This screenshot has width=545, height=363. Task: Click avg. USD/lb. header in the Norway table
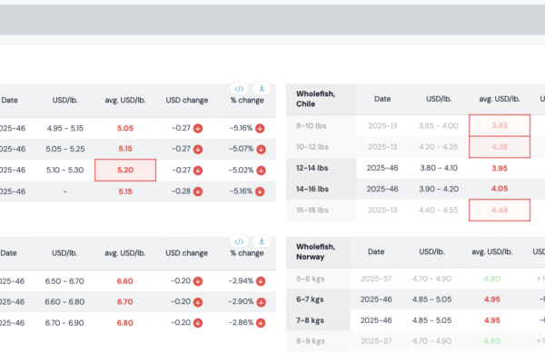492,252
